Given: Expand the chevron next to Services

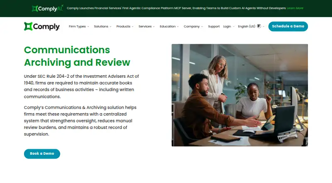Looking at the screenshot, I should 154,27.
